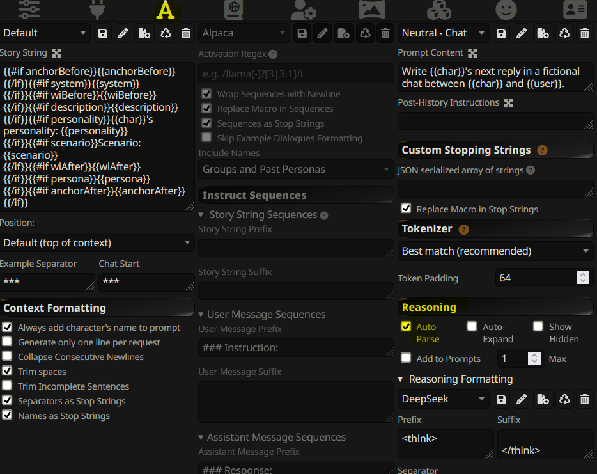
Task: Enable Trim Incomplete Sentences
Action: [x=7, y=385]
